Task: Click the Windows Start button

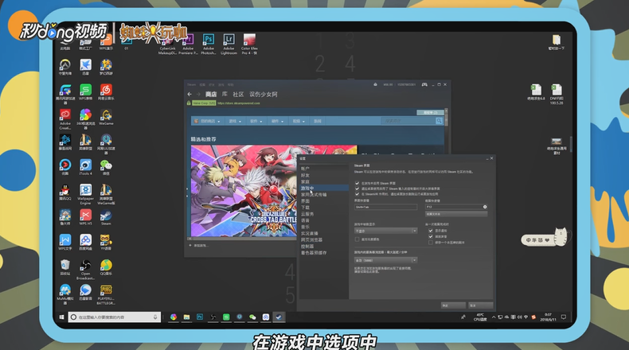Action: pyautogui.click(x=61, y=317)
